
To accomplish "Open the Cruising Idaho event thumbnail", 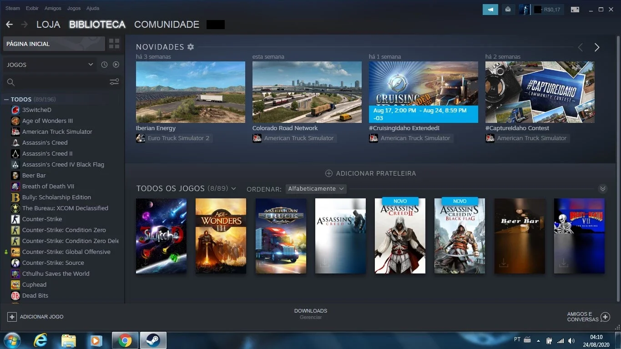I will pyautogui.click(x=424, y=92).
